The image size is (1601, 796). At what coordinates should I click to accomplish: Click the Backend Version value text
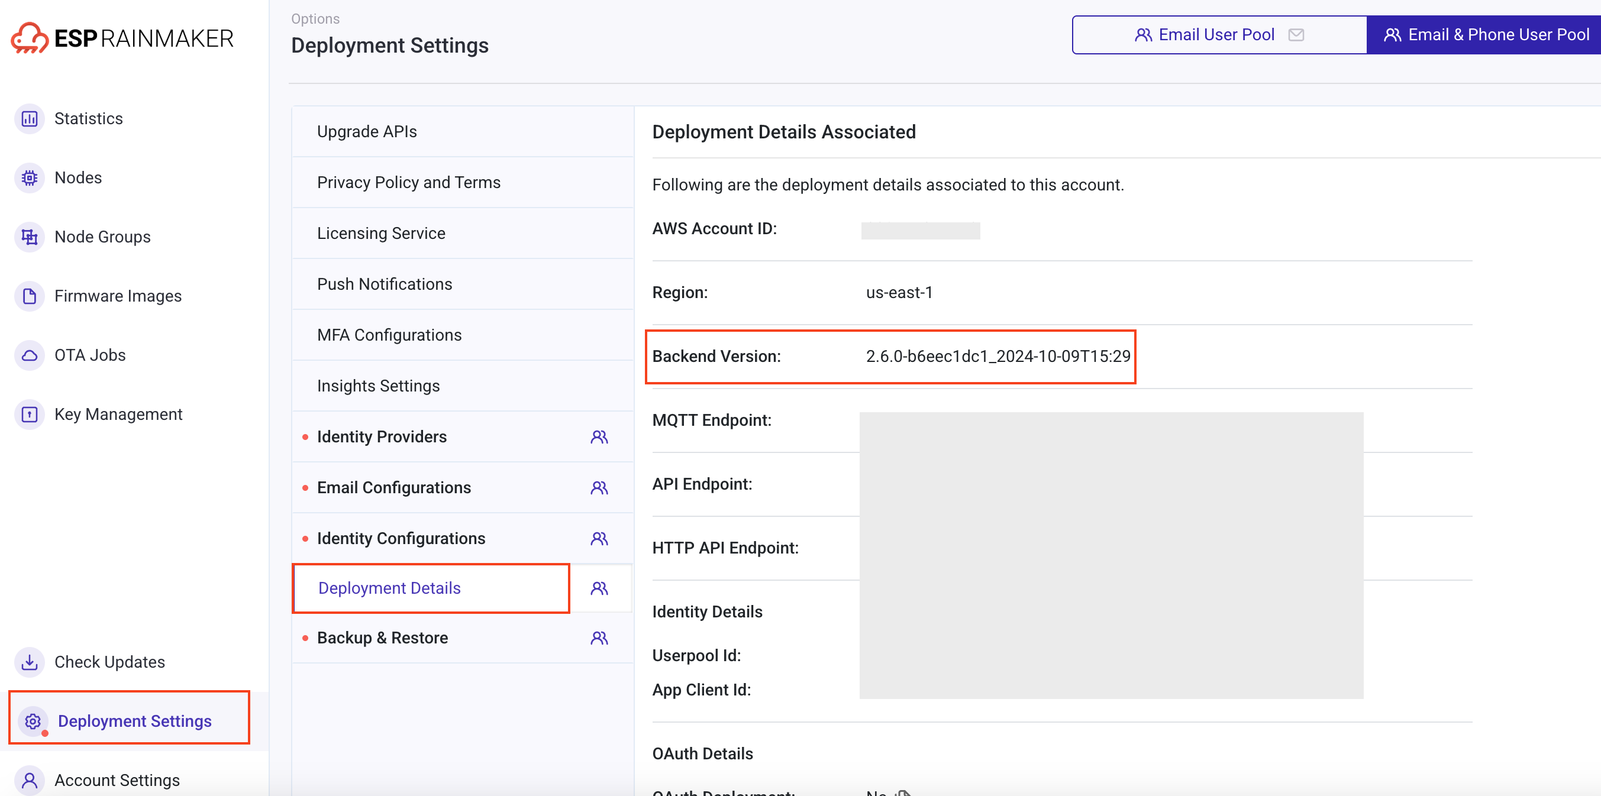coord(998,356)
